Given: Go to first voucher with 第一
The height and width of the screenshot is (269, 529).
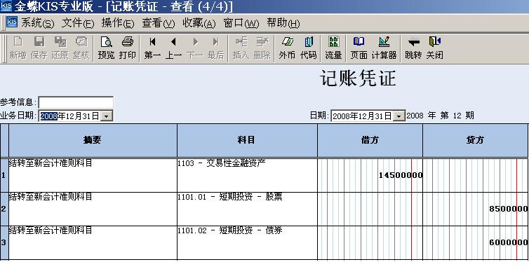Looking at the screenshot, I should point(152,48).
